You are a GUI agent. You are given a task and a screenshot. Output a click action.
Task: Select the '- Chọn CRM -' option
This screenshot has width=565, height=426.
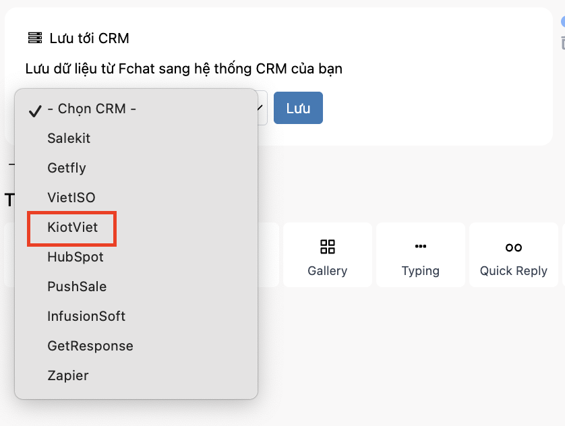click(x=136, y=109)
